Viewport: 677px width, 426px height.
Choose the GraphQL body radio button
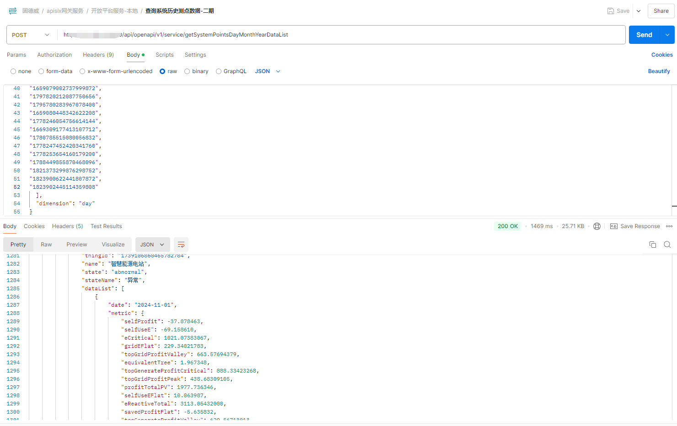coord(219,71)
